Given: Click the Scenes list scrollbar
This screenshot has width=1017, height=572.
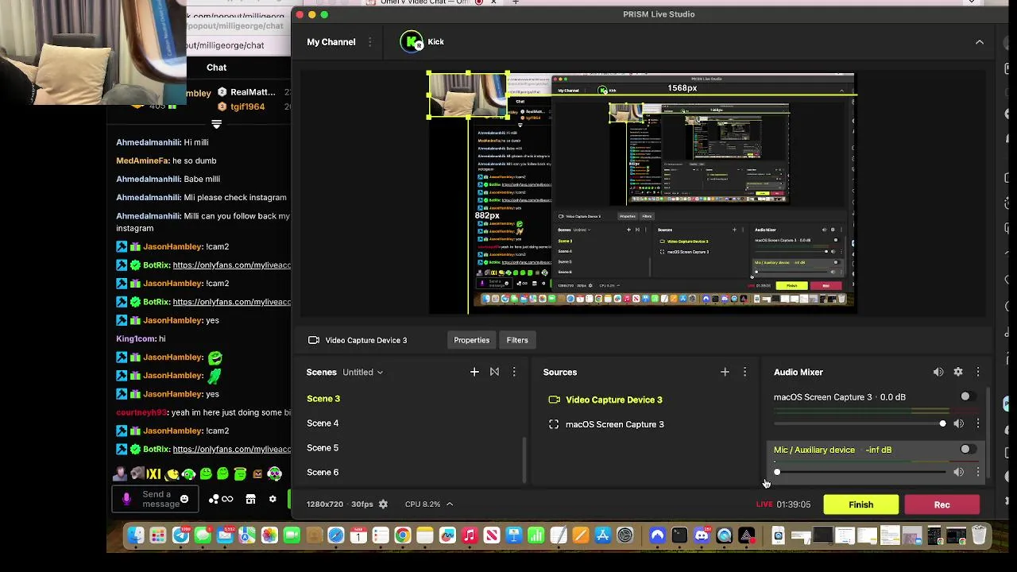Looking at the screenshot, I should (524, 459).
